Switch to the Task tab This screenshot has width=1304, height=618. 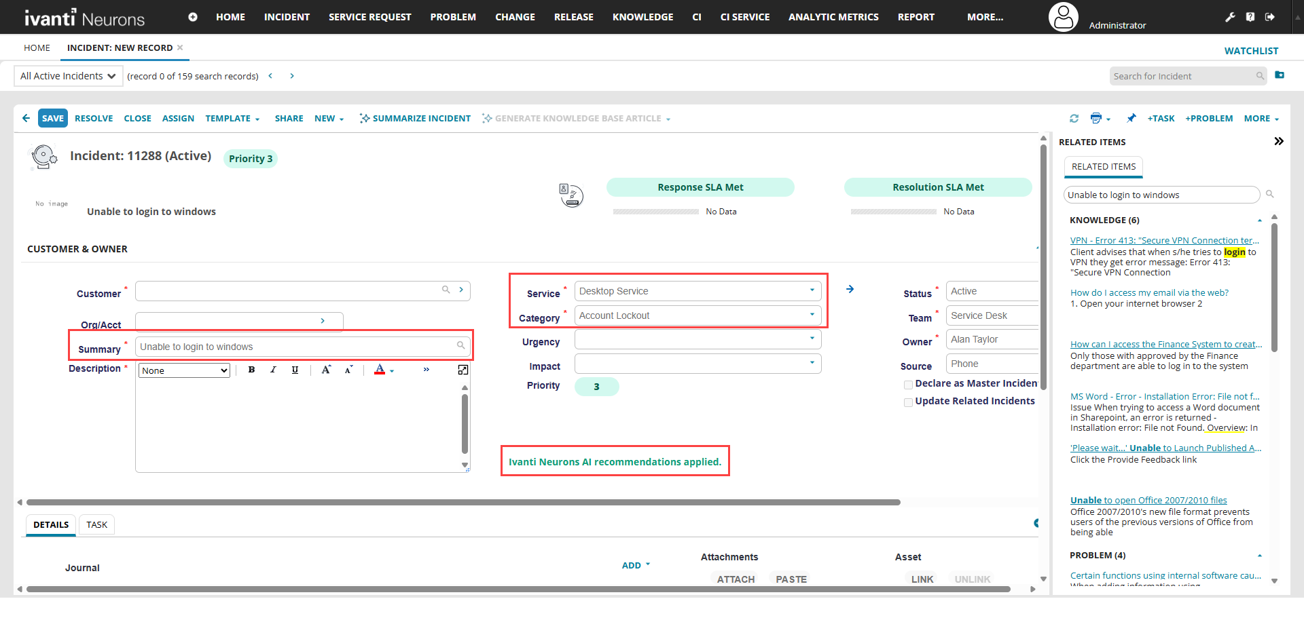point(96,524)
